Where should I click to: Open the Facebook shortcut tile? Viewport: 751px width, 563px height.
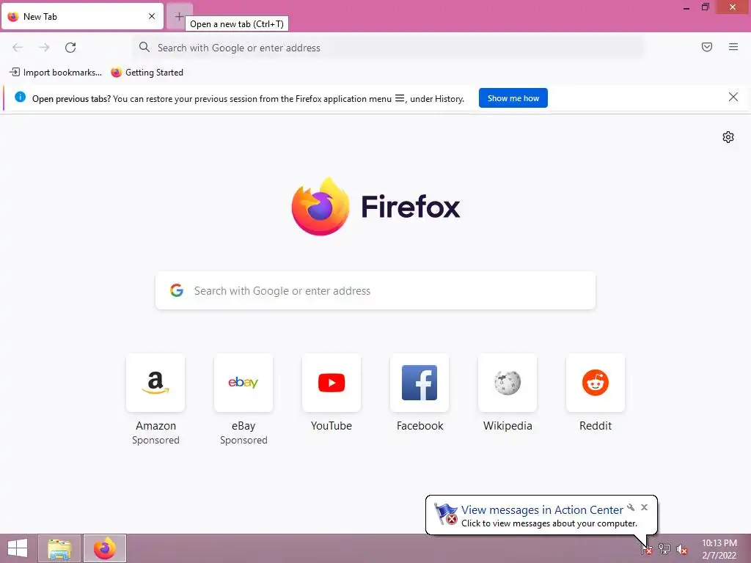420,383
